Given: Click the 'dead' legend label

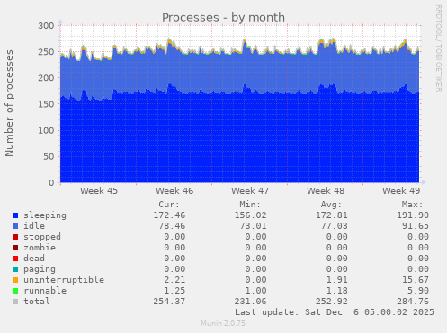Looking at the screenshot, I should tap(34, 259).
